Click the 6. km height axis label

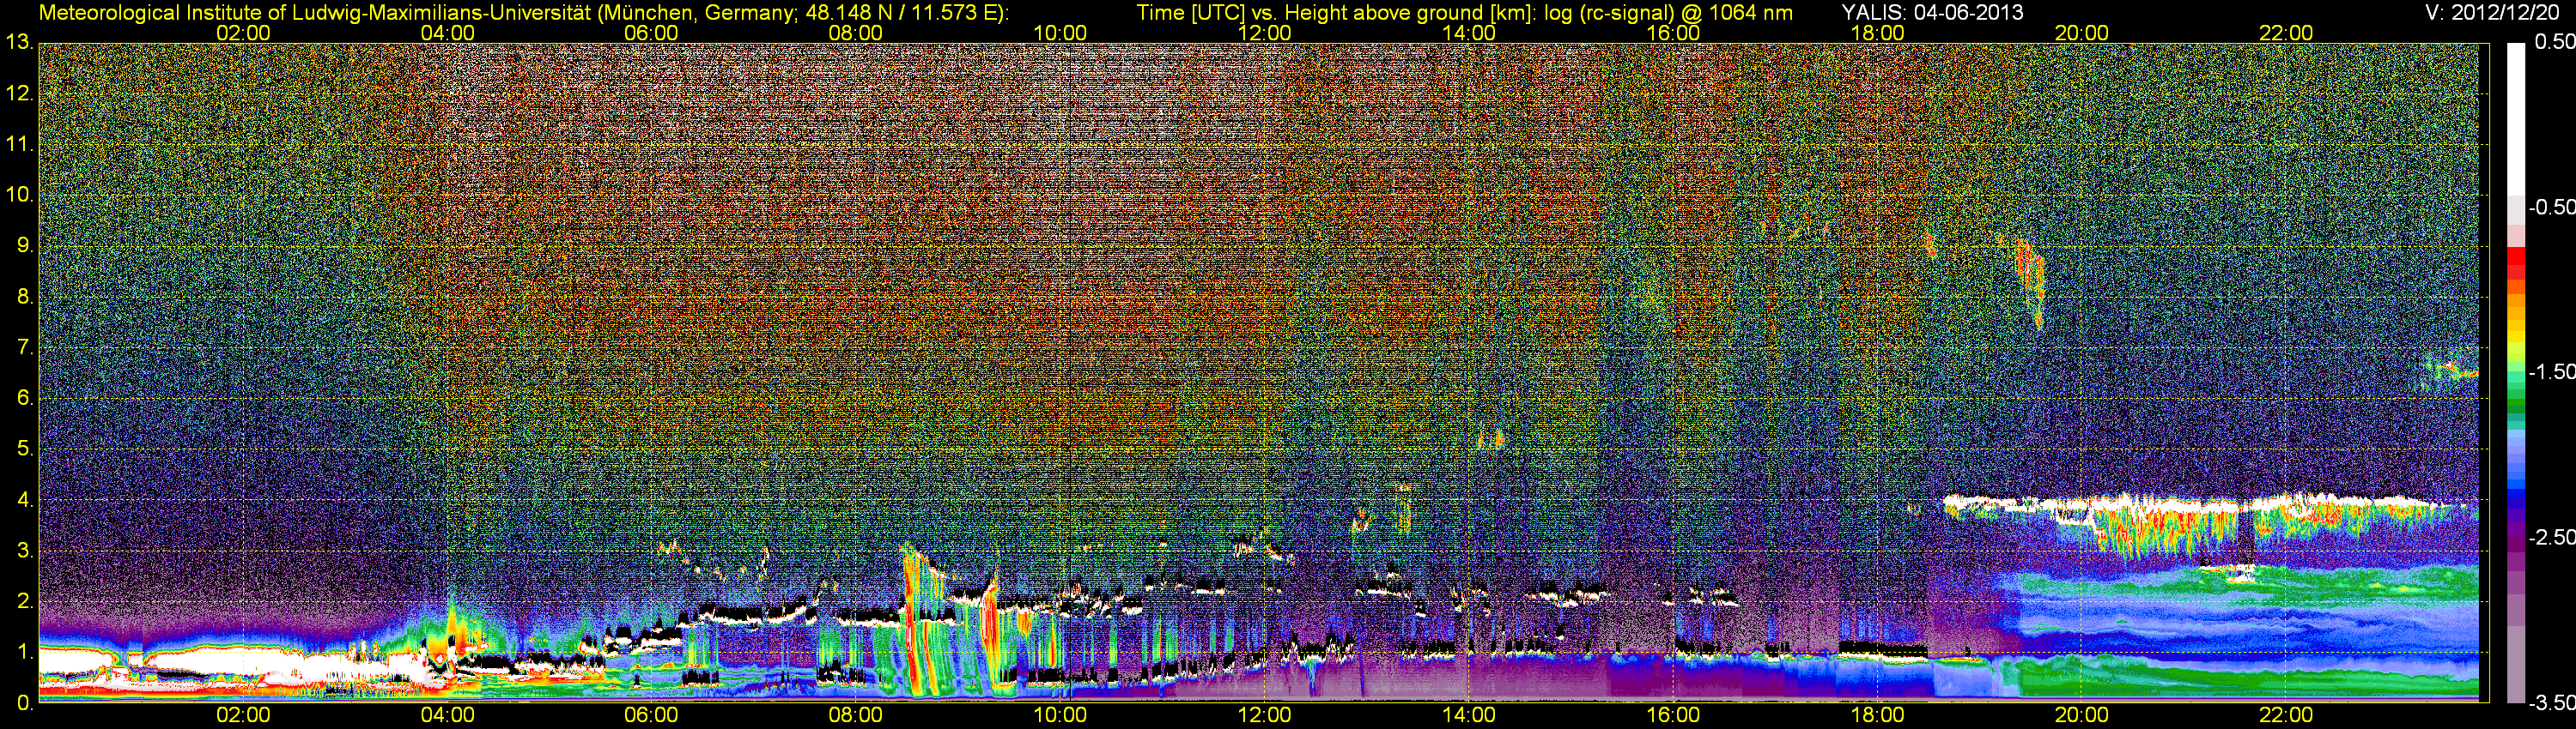25,399
